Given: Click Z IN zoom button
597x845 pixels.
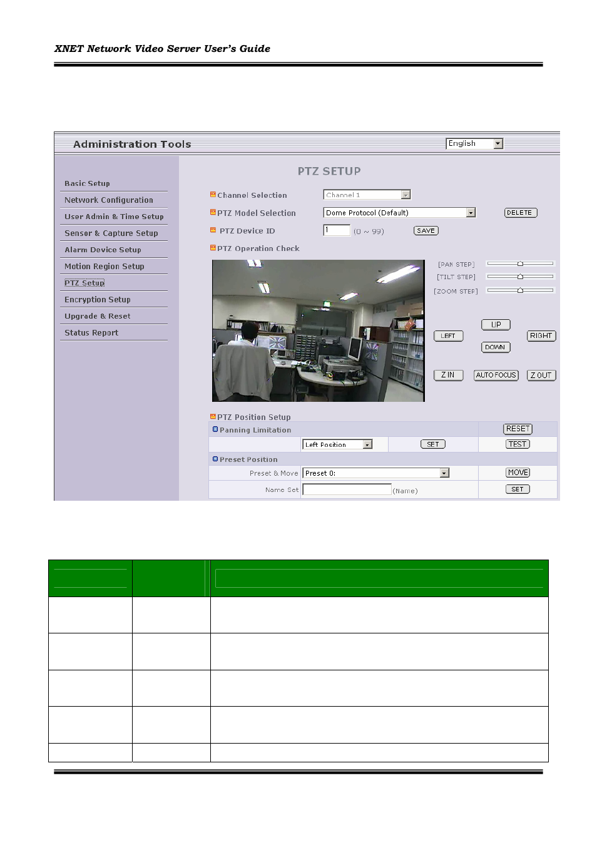Looking at the screenshot, I should coord(448,376).
